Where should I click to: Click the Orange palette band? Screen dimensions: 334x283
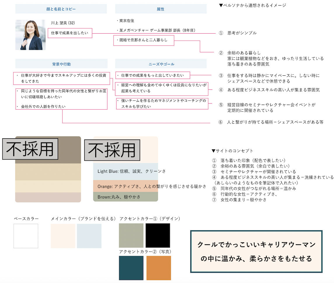coord(126,186)
